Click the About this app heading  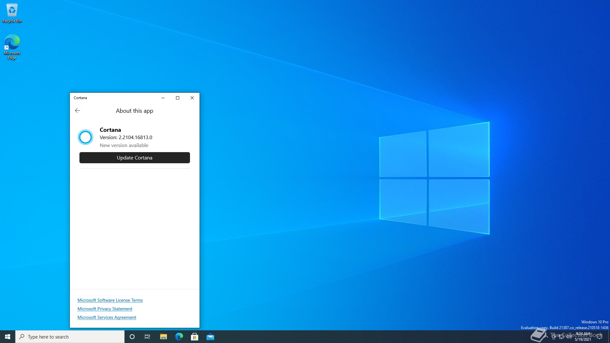(x=134, y=111)
